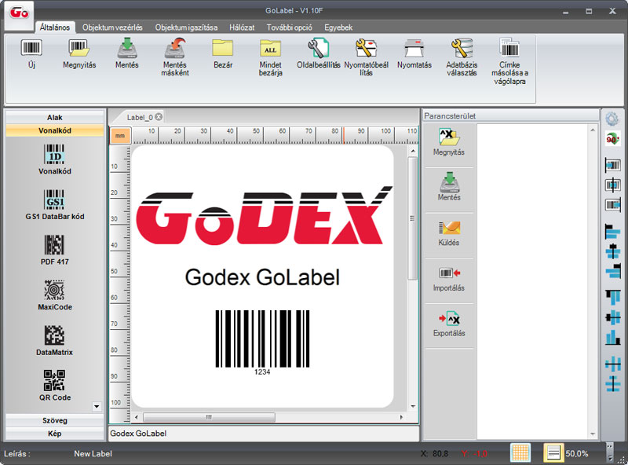Click the gear settings icon in right toolbar
628x465 pixels.
tap(612, 119)
